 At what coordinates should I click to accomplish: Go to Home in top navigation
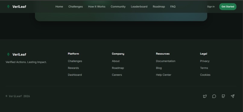59,7
